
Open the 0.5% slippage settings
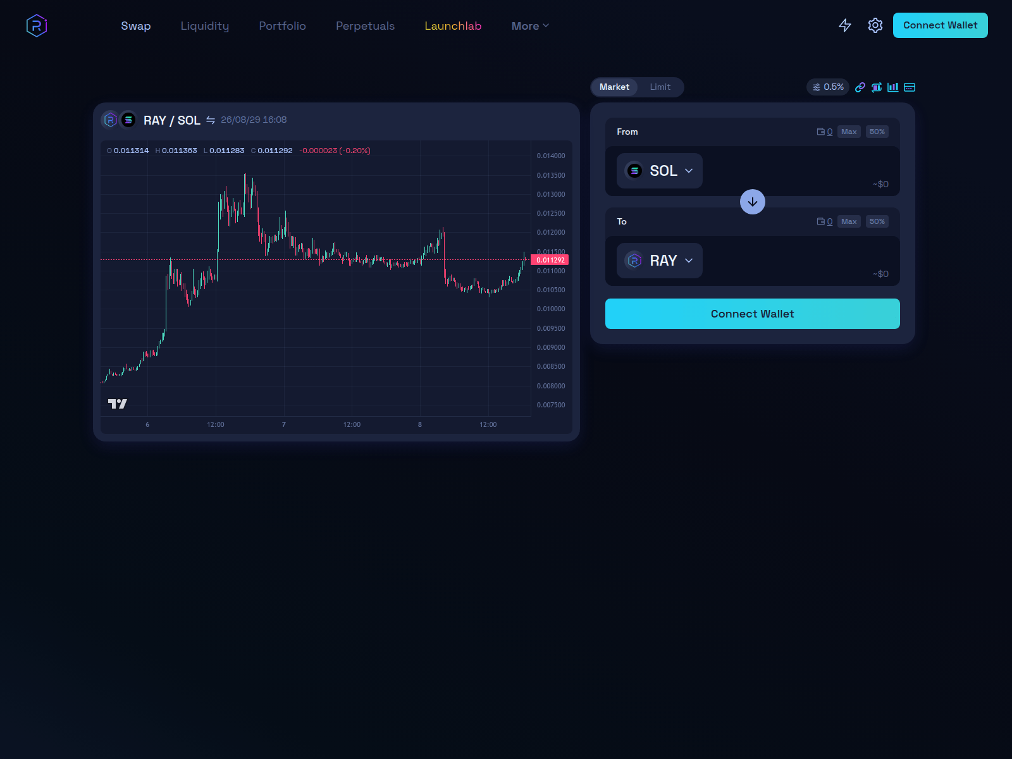[x=828, y=87]
